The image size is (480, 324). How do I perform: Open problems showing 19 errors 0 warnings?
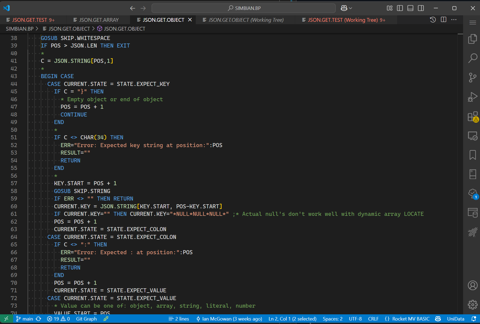point(58,319)
